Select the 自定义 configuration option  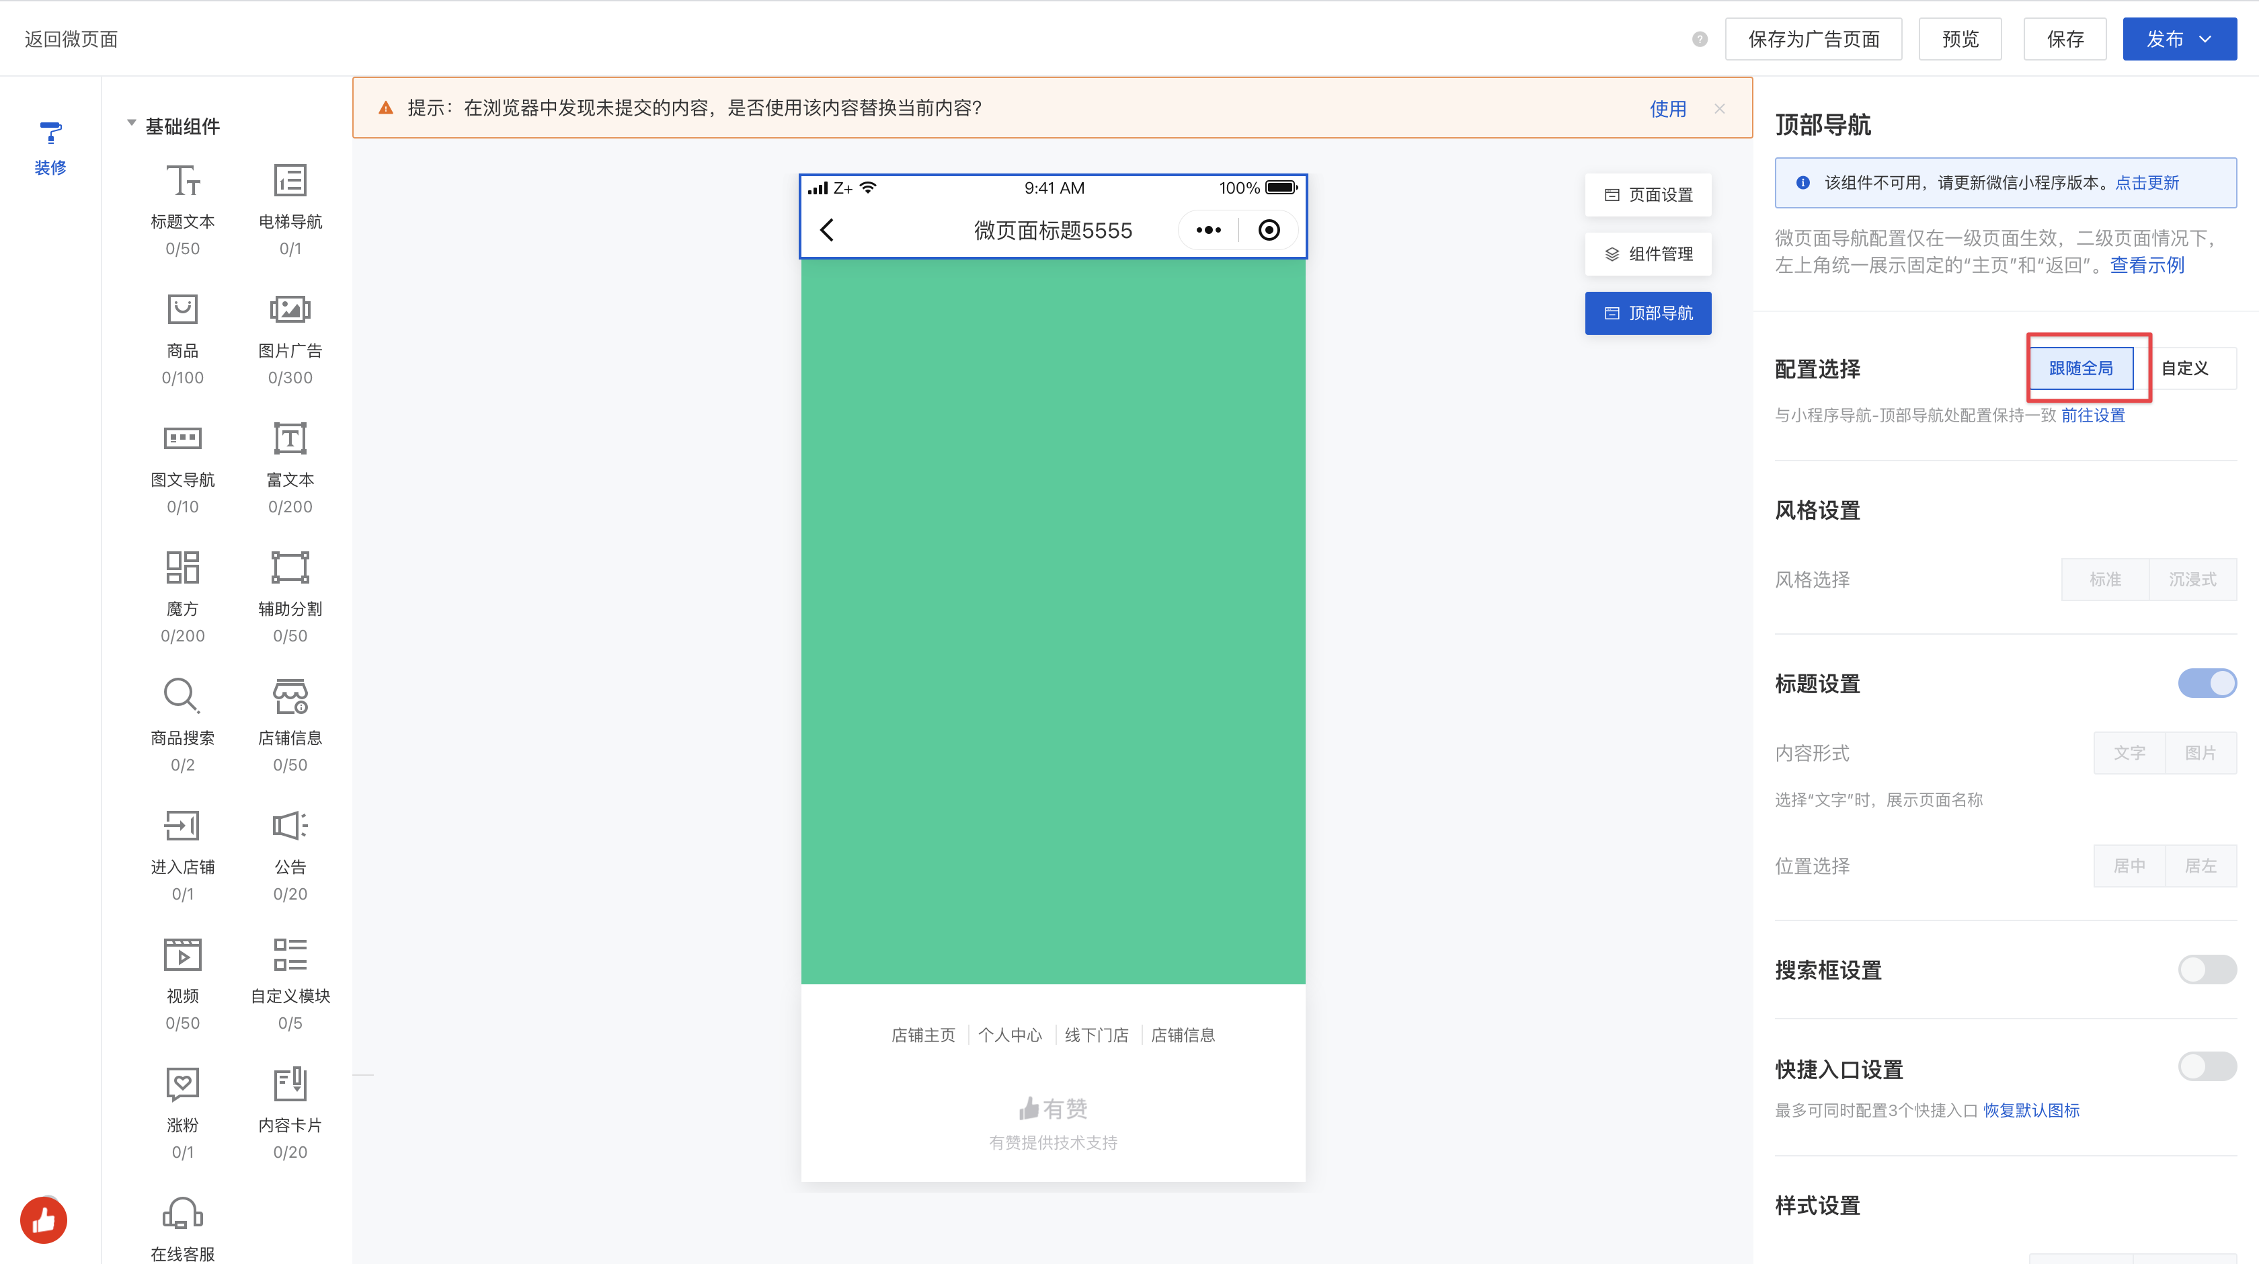[x=2184, y=368]
